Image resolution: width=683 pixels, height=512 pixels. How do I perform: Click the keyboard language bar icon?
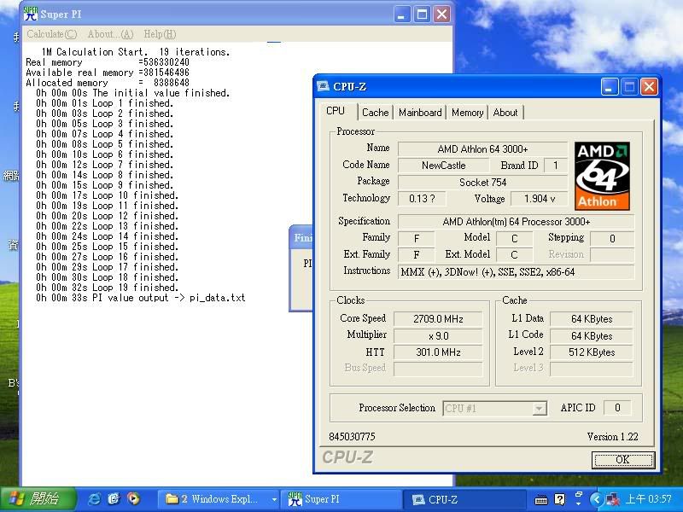coord(540,499)
